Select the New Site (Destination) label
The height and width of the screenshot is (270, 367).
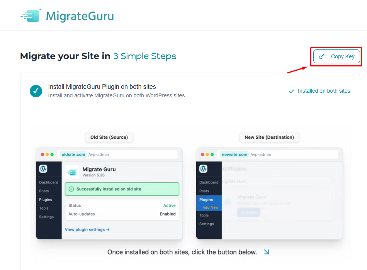[269, 138]
